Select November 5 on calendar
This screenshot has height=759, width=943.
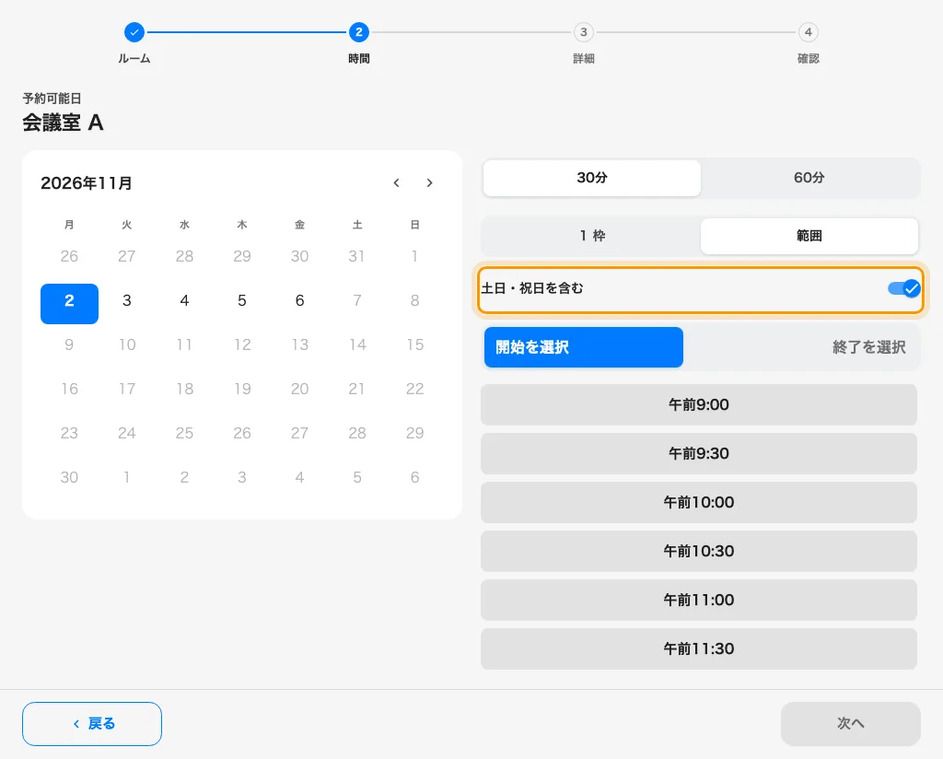[x=242, y=300]
